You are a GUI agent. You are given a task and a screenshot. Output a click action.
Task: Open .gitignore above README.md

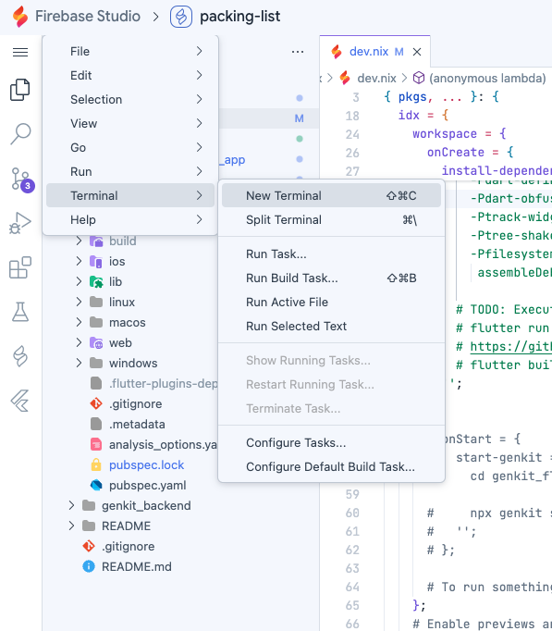pos(129,547)
